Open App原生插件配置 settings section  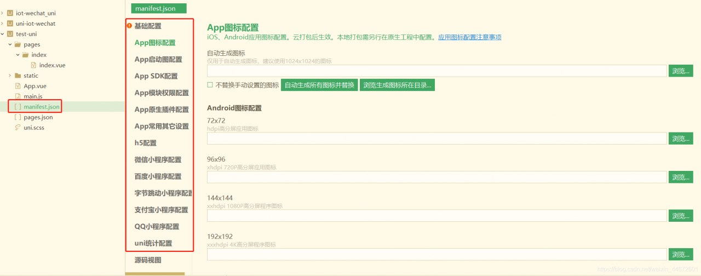pos(162,110)
